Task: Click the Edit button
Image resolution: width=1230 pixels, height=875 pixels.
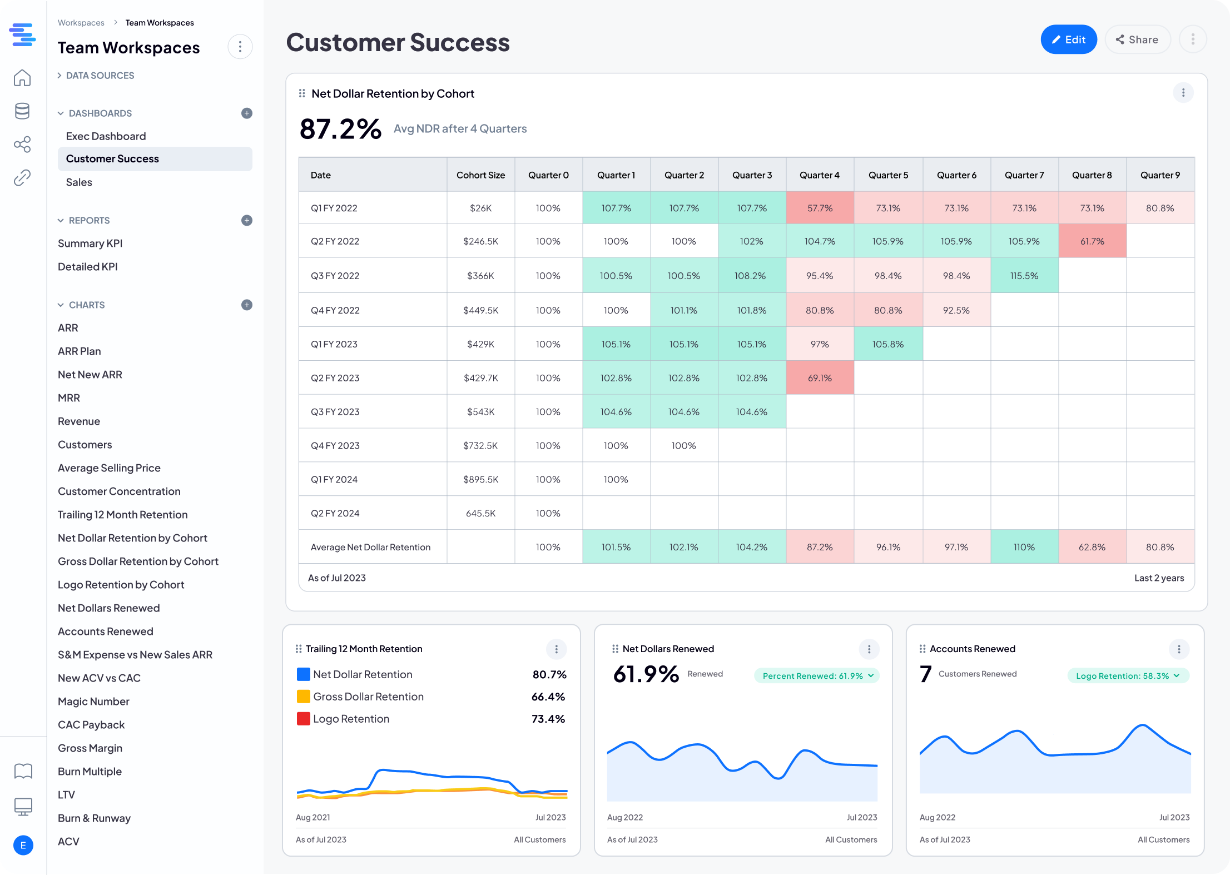Action: pyautogui.click(x=1068, y=39)
